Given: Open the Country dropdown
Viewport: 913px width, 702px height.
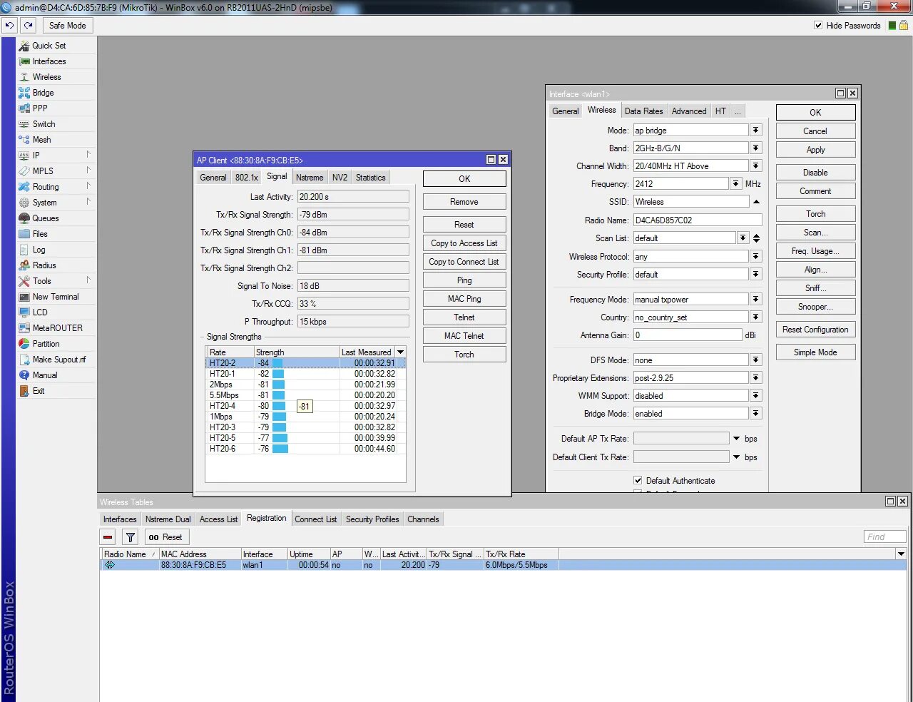Looking at the screenshot, I should 756,317.
